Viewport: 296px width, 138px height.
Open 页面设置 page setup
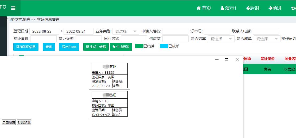(9, 122)
